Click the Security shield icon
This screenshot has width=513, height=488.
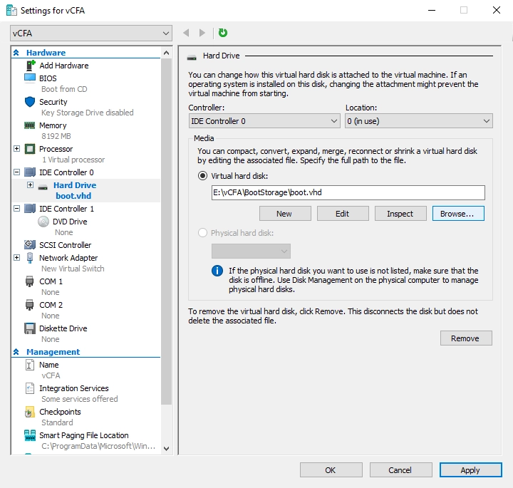(30, 102)
